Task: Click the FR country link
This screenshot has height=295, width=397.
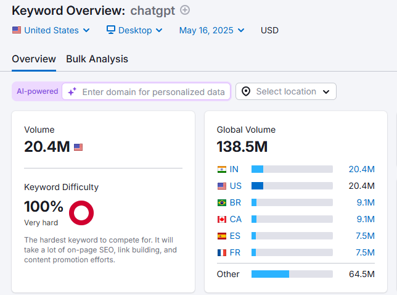Action: pos(235,252)
